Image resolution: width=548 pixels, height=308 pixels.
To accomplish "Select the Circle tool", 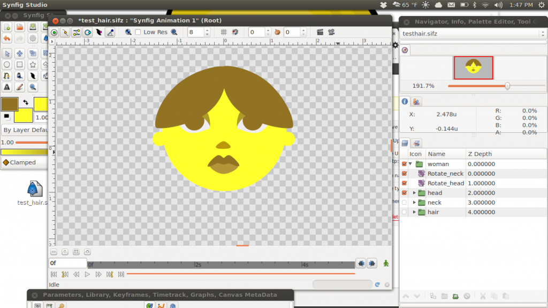I will (7, 65).
